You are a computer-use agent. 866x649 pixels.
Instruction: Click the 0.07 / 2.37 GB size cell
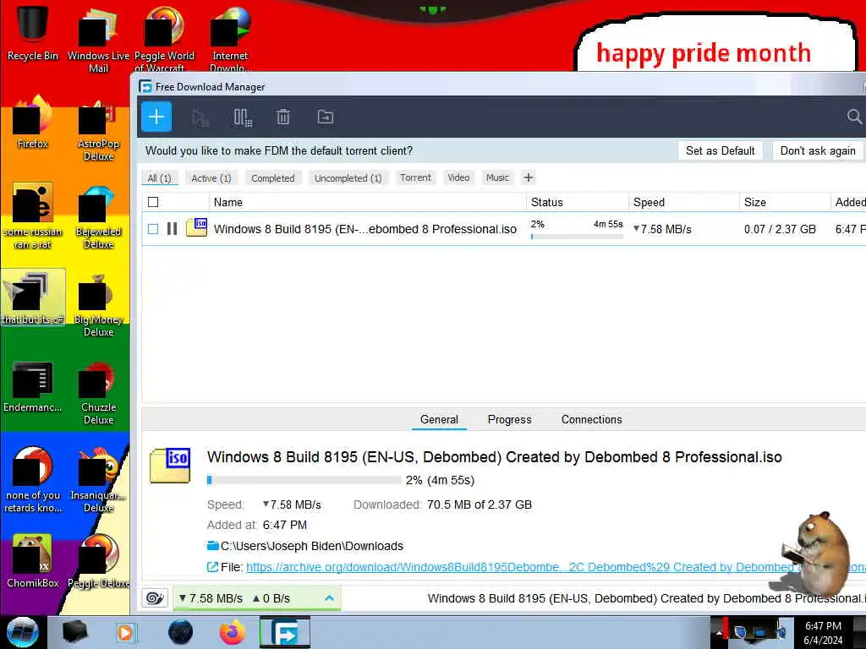pyautogui.click(x=780, y=229)
